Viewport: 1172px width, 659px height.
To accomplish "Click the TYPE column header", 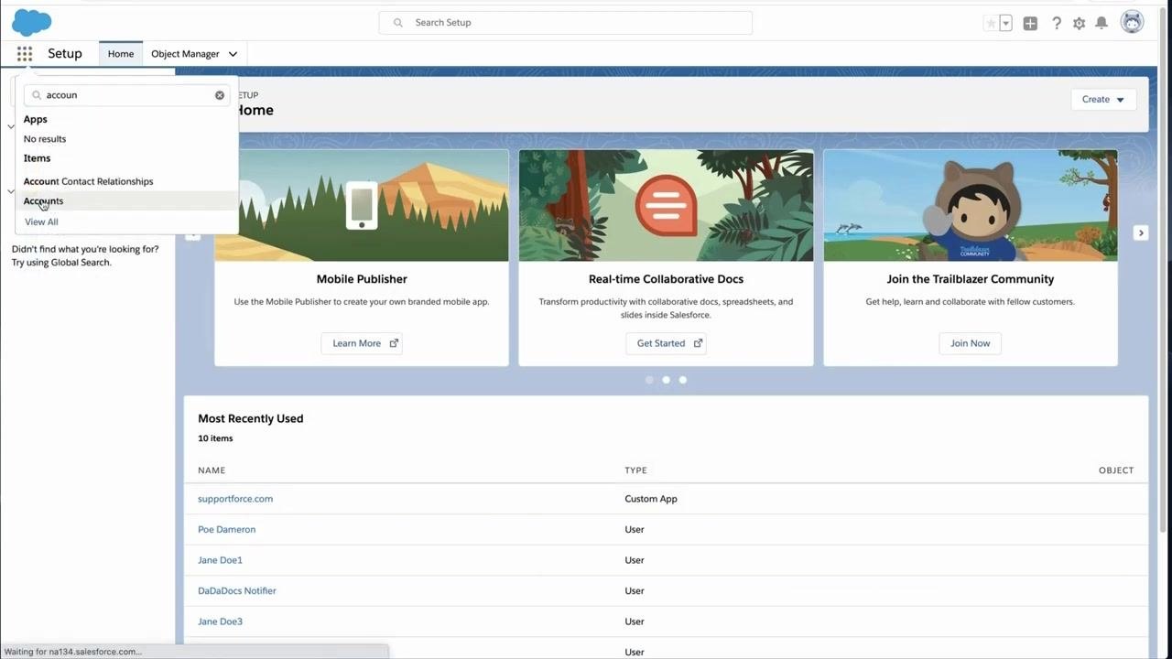I will click(635, 470).
